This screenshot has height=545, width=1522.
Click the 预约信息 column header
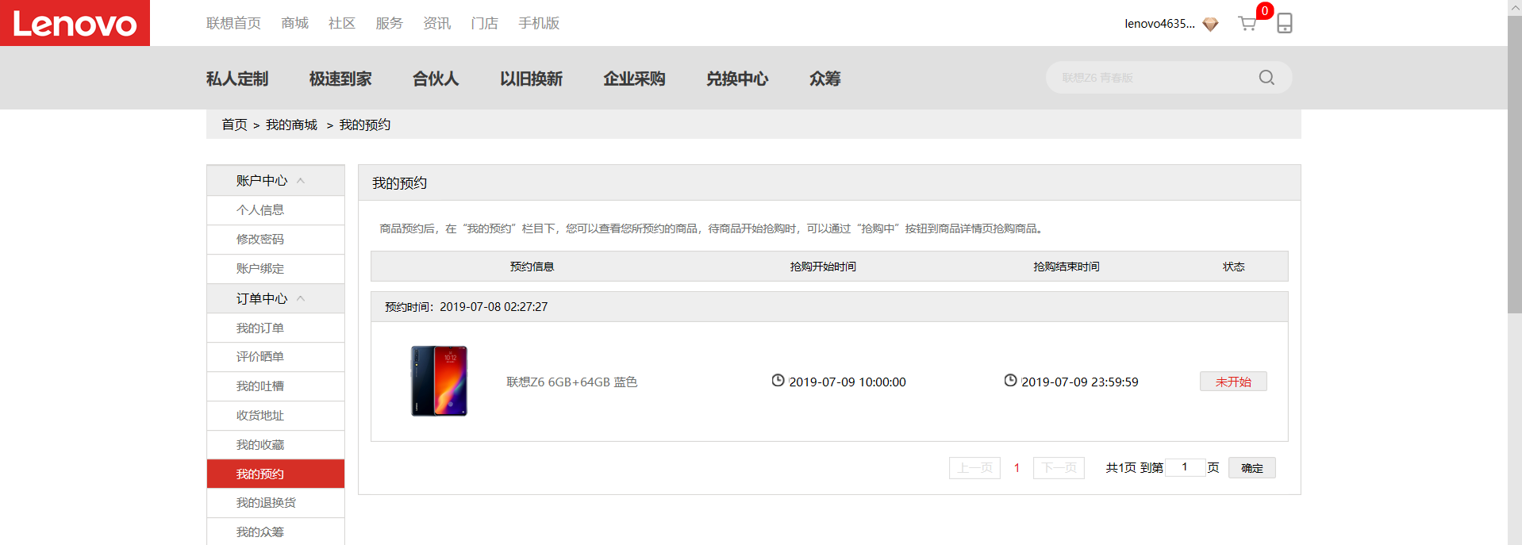tap(532, 267)
